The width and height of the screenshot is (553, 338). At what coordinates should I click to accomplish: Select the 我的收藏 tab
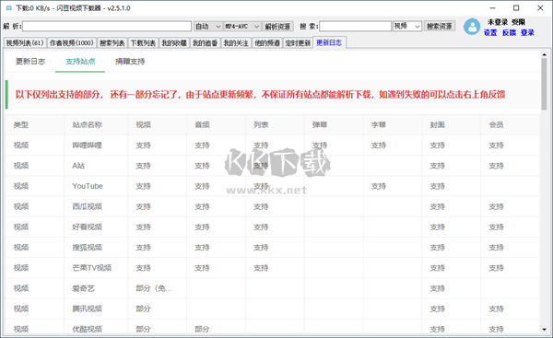(174, 43)
